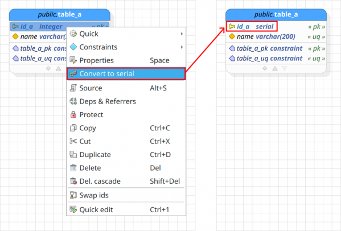Click the scissors icon beside Cut
Viewport: 341px width, 231px height.
pyautogui.click(x=73, y=141)
